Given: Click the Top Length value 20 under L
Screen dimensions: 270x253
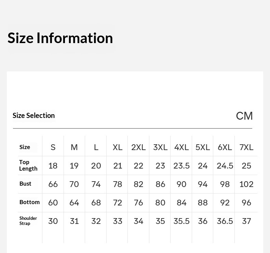Looking at the screenshot, I should pos(96,165).
